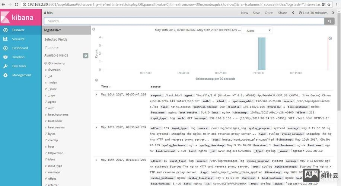Select the Share menu item
This screenshot has height=186, width=341.
coord(283,13)
